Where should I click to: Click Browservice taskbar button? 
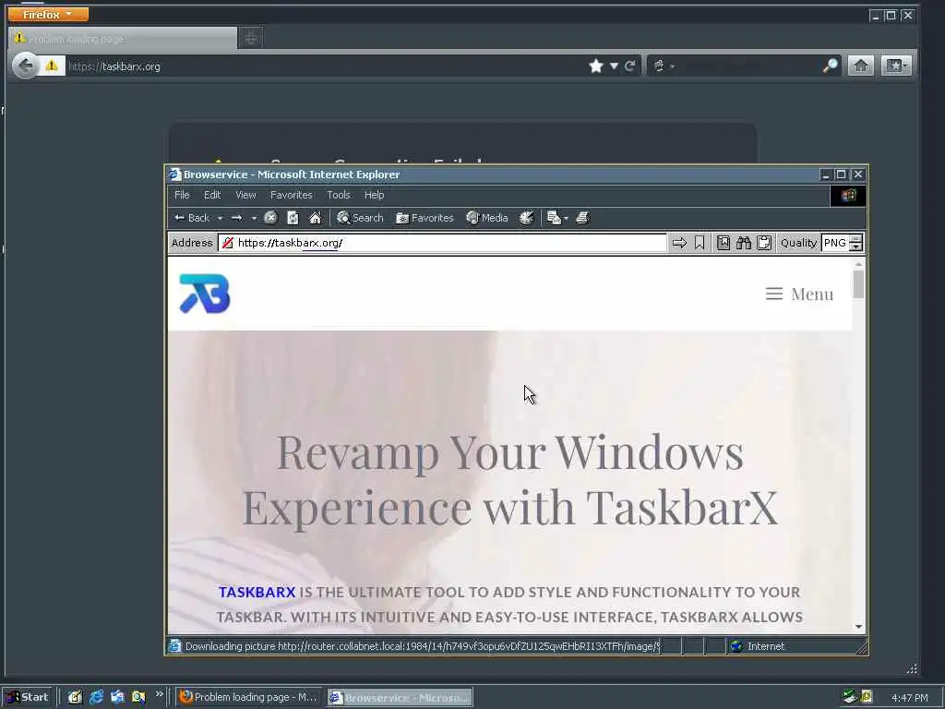(401, 698)
